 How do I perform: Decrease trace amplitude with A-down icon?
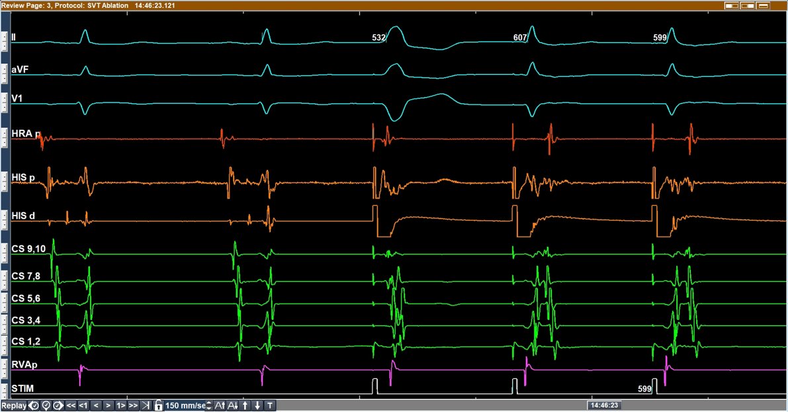(233, 405)
